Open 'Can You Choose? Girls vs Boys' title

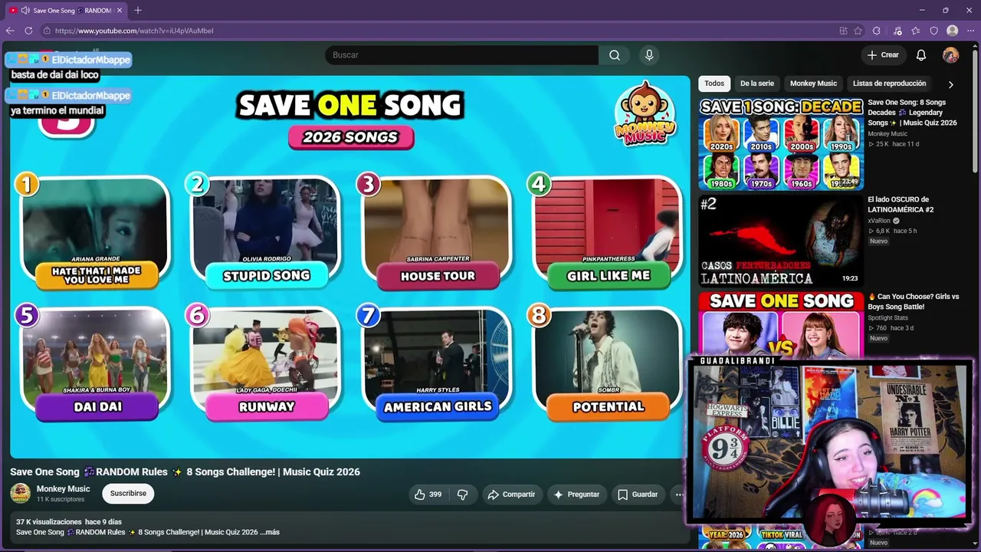coord(913,301)
